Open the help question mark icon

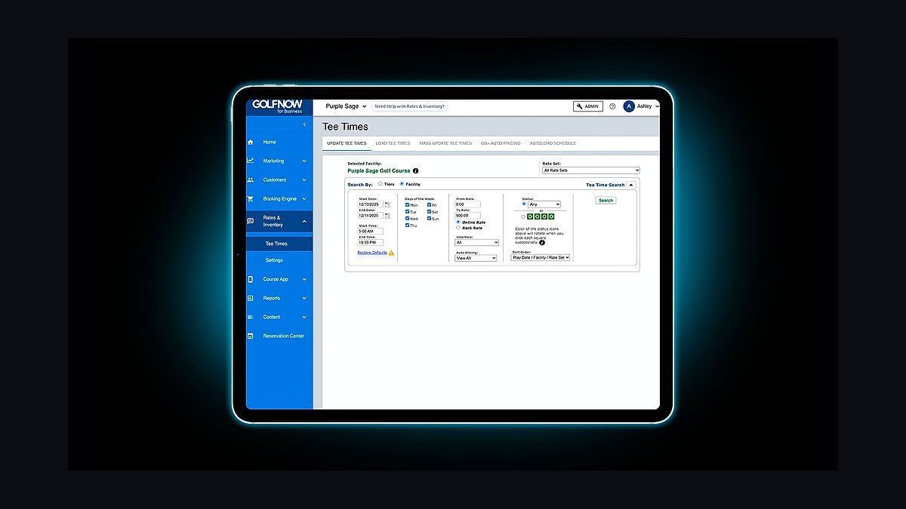click(x=612, y=106)
